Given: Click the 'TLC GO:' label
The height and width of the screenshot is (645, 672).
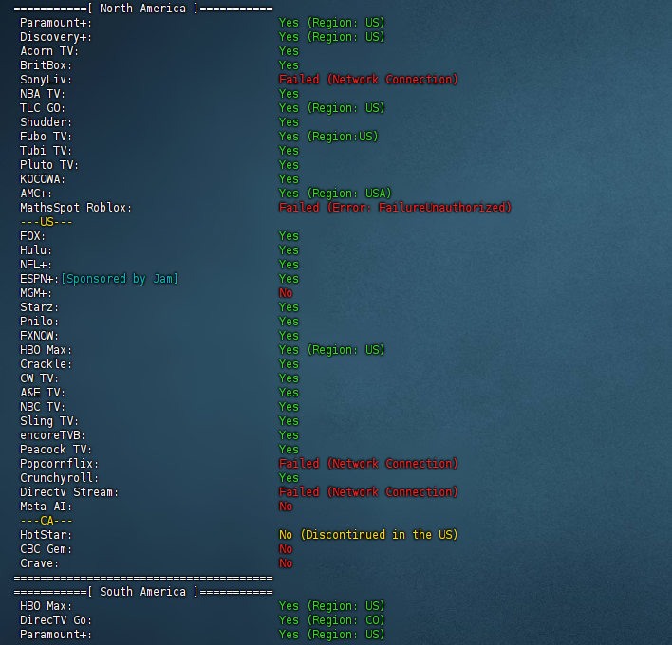Looking at the screenshot, I should click(43, 108).
